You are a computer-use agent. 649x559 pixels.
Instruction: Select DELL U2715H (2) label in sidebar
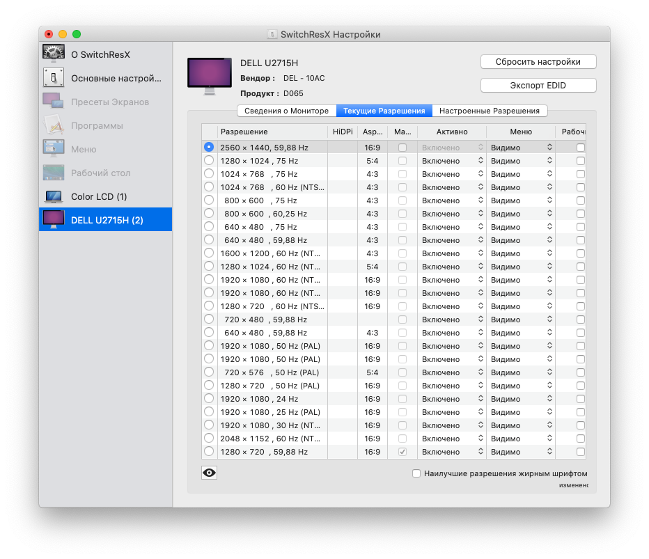pos(107,220)
